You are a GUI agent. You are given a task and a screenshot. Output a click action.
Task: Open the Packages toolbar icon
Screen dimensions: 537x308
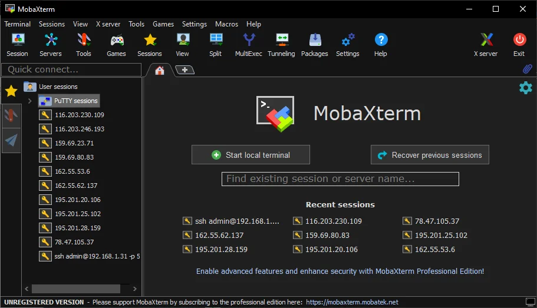[315, 45]
